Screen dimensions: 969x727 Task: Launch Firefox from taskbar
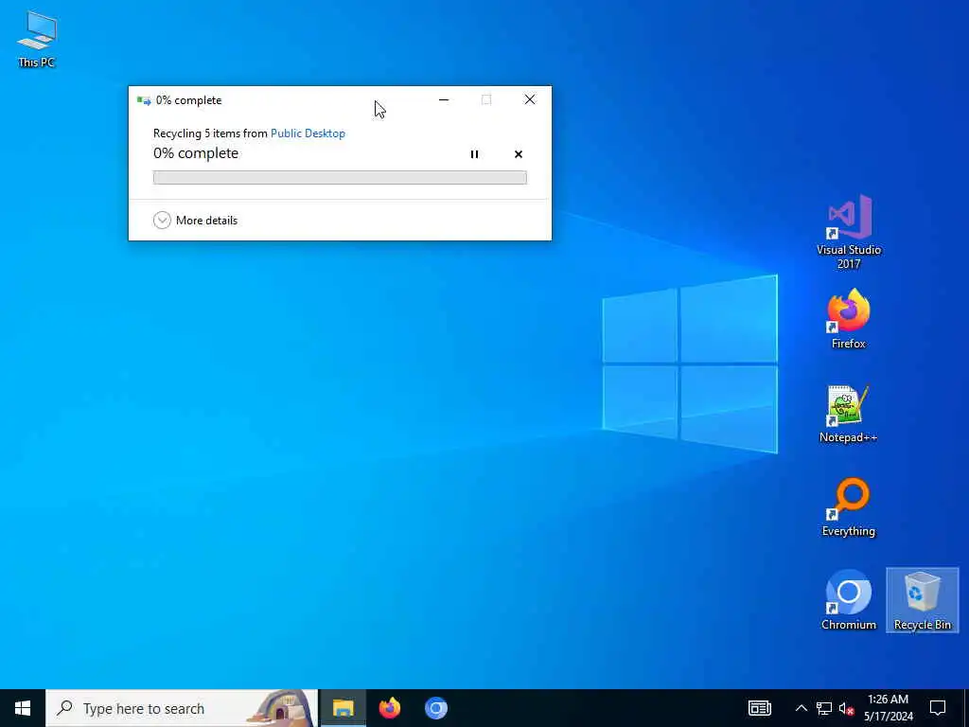(389, 708)
